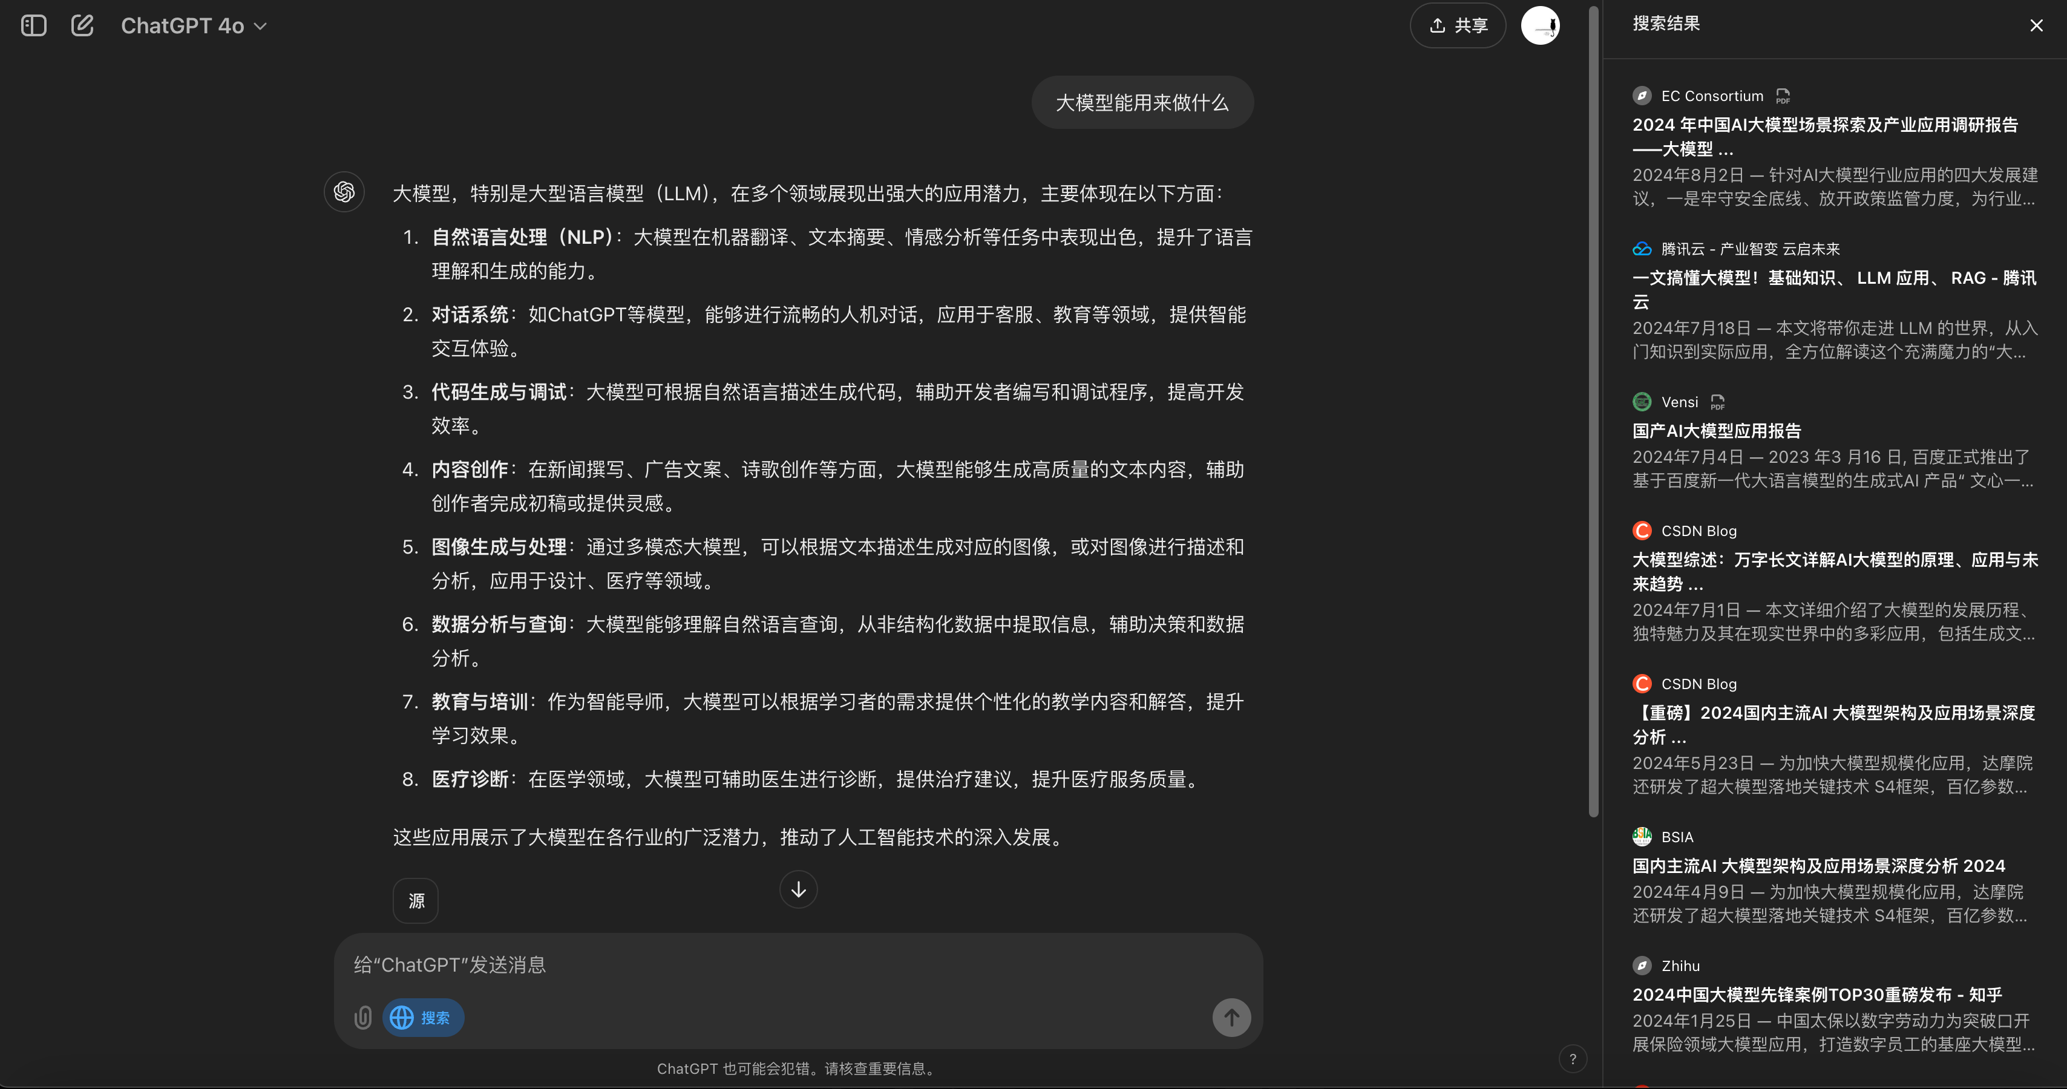The height and width of the screenshot is (1089, 2067).
Task: Open the ChatGPT 4o model dropdown
Action: point(194,25)
